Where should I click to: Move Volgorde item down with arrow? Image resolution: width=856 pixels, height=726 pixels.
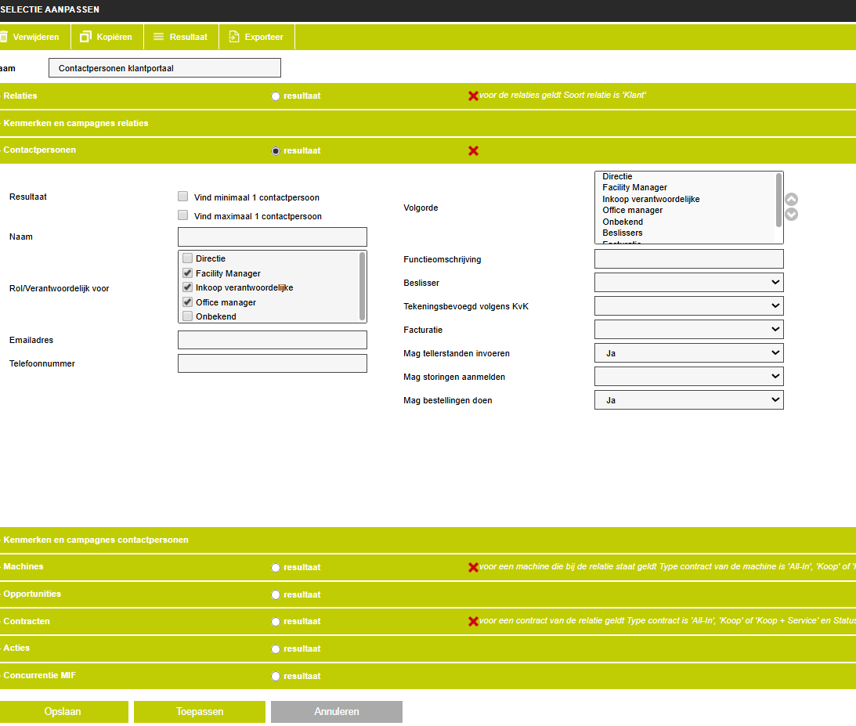click(x=791, y=214)
